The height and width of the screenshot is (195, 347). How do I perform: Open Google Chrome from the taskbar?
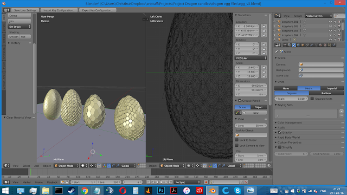click(84, 190)
